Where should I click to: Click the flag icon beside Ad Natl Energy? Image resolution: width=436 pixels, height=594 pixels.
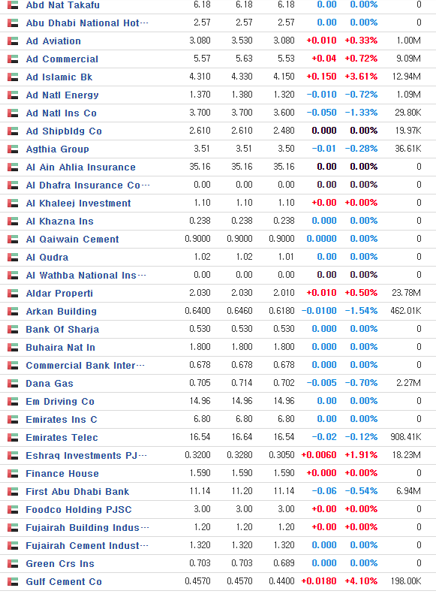(x=13, y=95)
